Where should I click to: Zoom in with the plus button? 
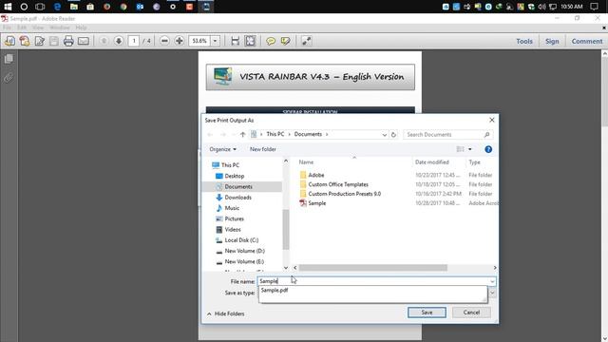pyautogui.click(x=180, y=41)
